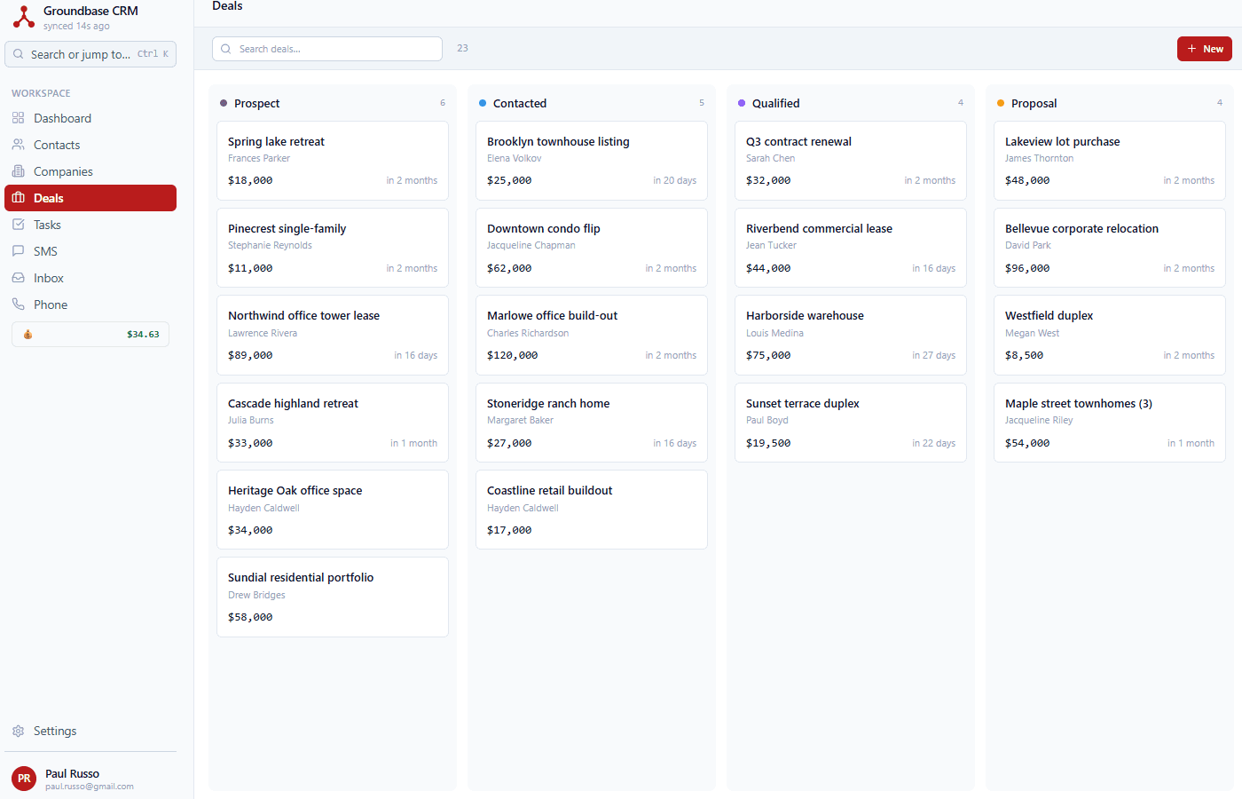Screen dimensions: 1242x799
Task: Select the Tasks menu item
Action: (90, 225)
